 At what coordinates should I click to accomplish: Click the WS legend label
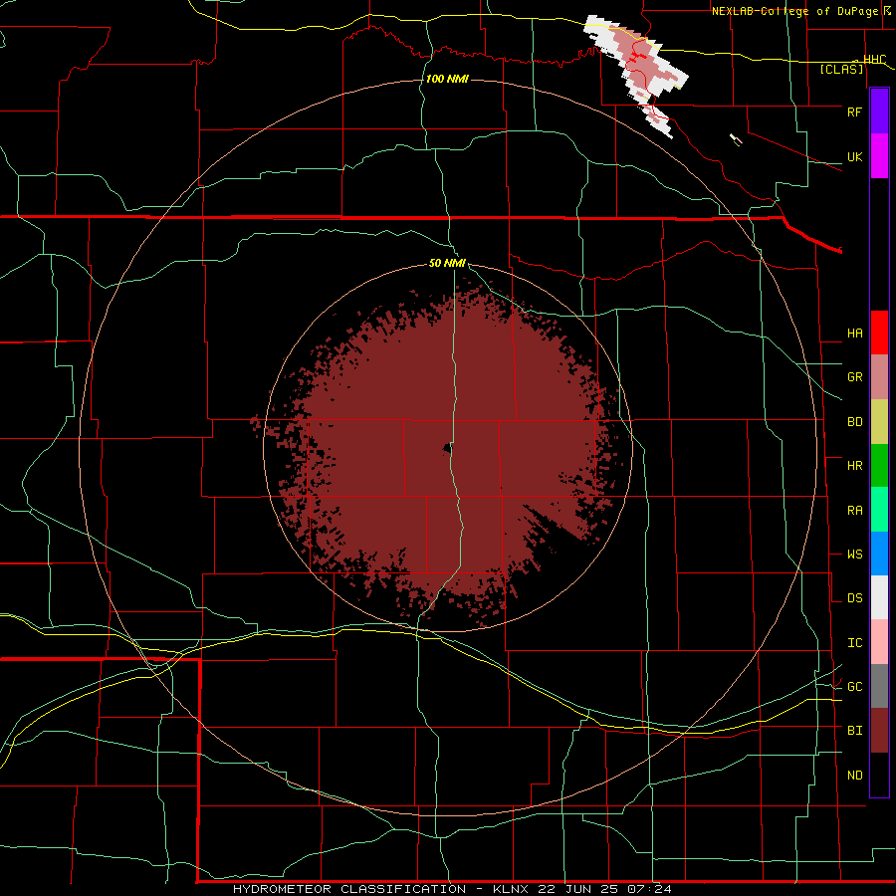pyautogui.click(x=854, y=555)
